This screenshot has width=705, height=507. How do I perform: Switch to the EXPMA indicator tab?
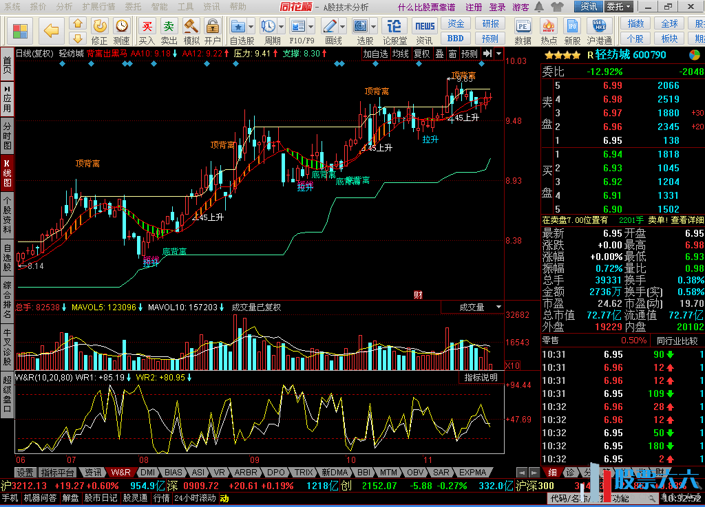click(472, 473)
